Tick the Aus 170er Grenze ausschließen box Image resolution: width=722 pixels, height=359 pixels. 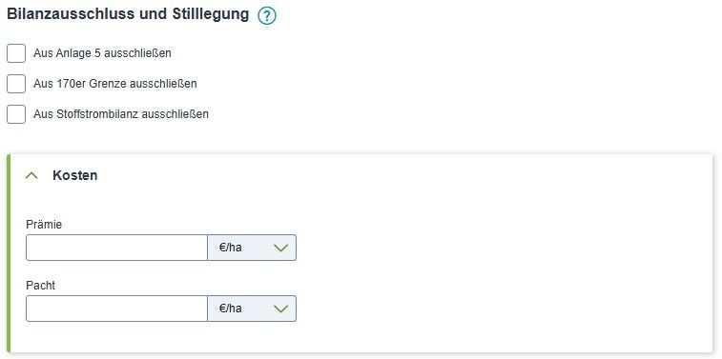(x=16, y=84)
